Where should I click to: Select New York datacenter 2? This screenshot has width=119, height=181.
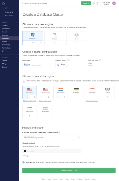[x=30, y=97]
